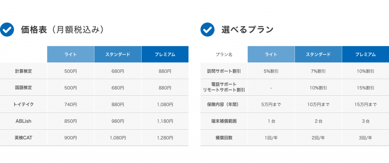The height and width of the screenshot is (163, 389).
Task: Select the スタンダード header in the price table
Action: [x=118, y=54]
